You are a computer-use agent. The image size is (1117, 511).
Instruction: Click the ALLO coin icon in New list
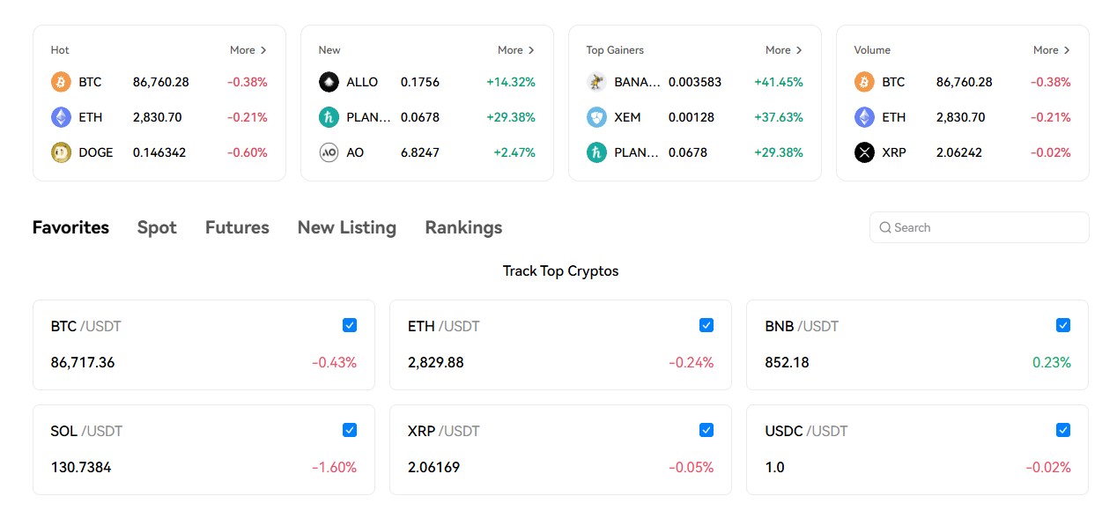point(328,81)
